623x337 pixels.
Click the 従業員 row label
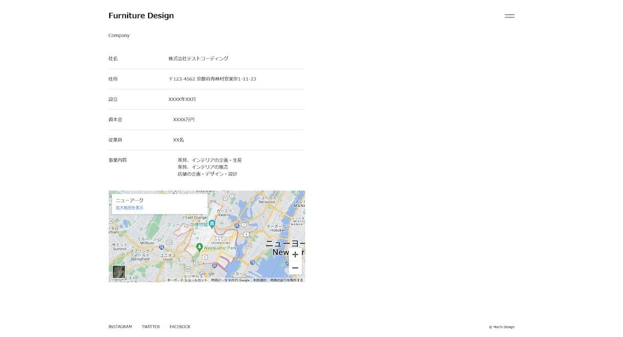[115, 140]
